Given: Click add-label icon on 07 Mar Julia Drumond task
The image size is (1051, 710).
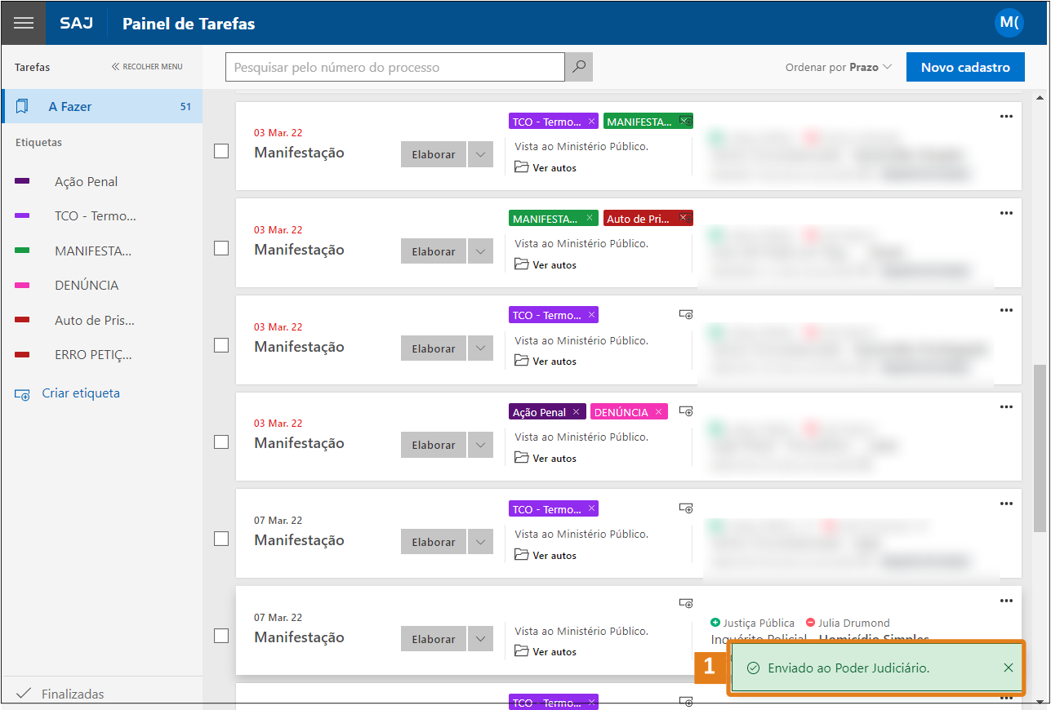Looking at the screenshot, I should click(686, 604).
